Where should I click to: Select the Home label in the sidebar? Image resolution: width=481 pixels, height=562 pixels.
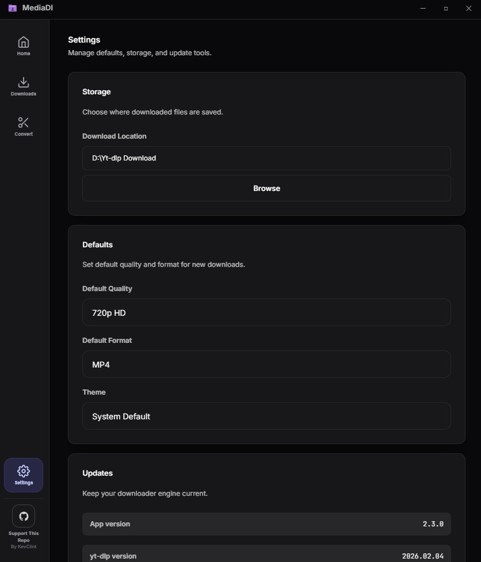(x=23, y=53)
